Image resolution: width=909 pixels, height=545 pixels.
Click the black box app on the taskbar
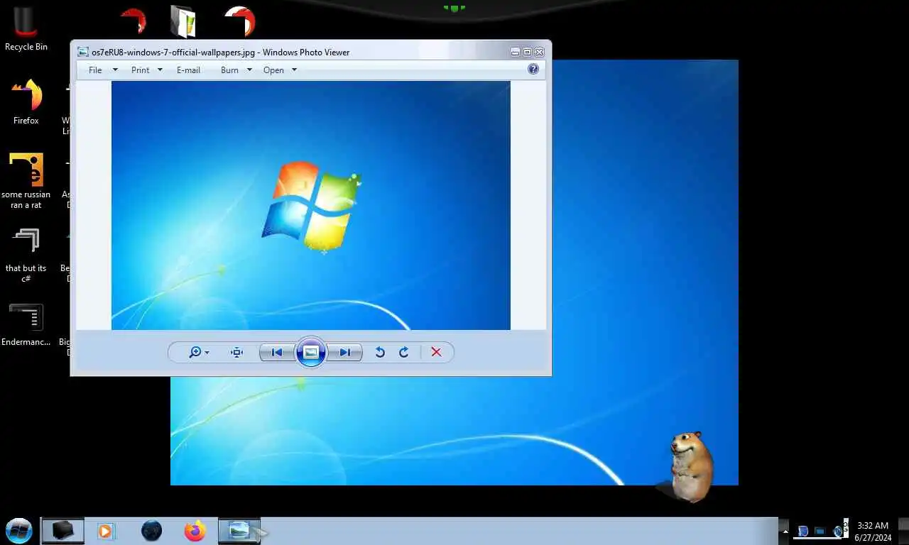click(62, 530)
